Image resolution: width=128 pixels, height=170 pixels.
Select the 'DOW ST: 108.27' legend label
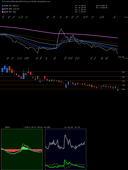click(11, 6)
